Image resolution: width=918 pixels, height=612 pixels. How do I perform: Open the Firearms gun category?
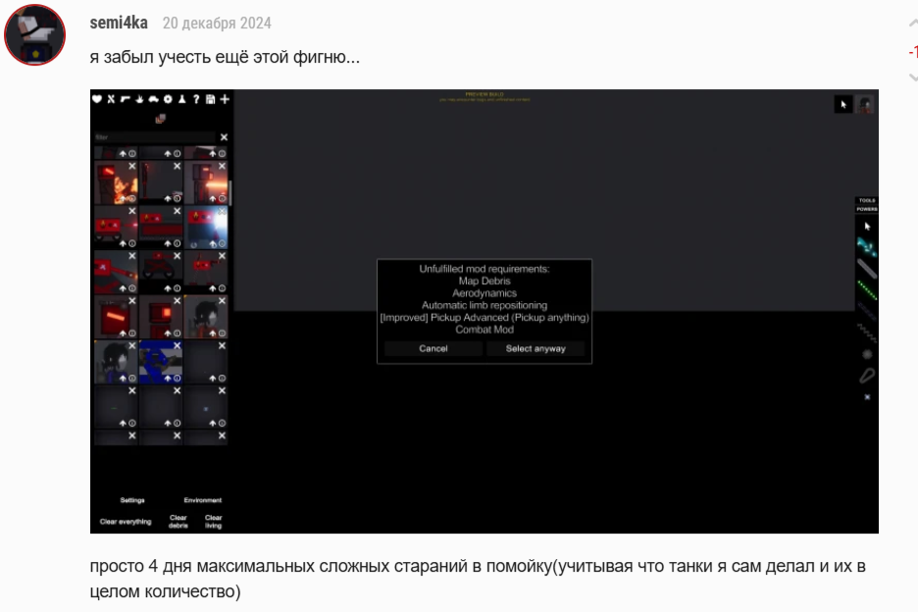[126, 99]
